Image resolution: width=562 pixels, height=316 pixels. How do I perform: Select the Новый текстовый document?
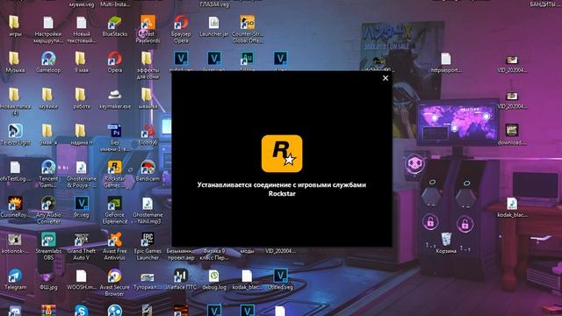(x=82, y=29)
